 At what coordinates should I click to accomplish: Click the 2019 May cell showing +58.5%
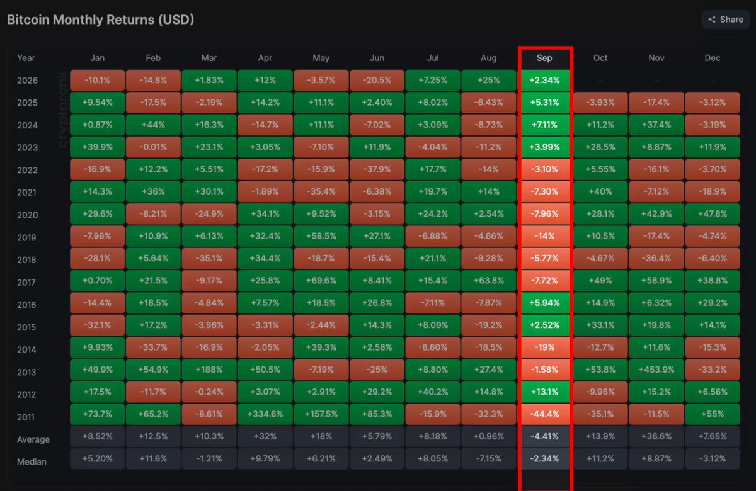(321, 237)
